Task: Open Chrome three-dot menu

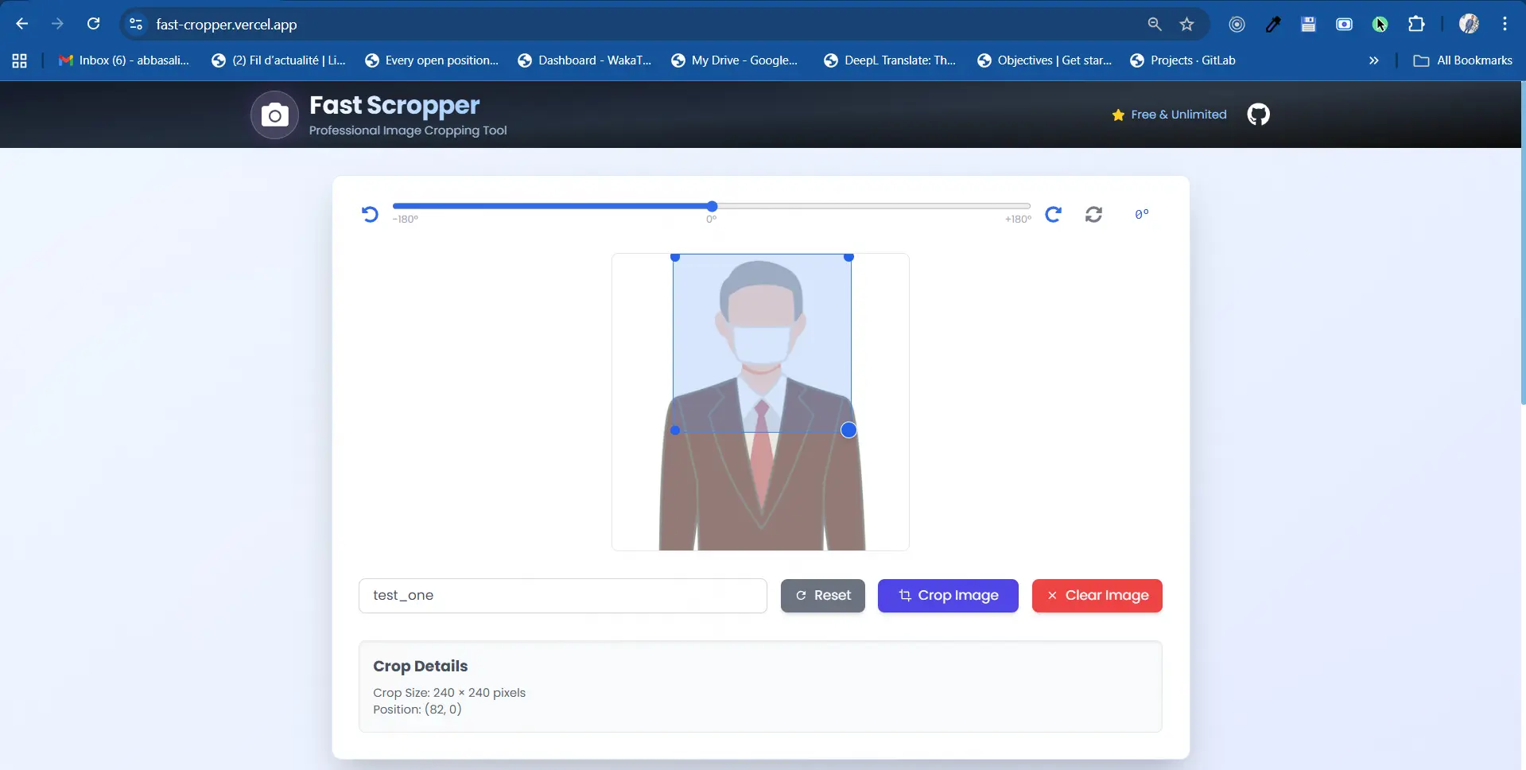Action: 1505,25
